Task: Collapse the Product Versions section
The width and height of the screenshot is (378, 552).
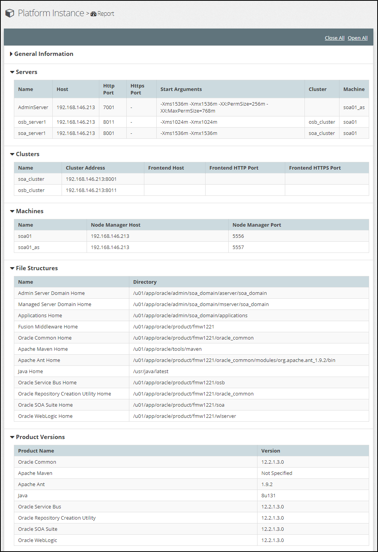Action: click(x=12, y=437)
